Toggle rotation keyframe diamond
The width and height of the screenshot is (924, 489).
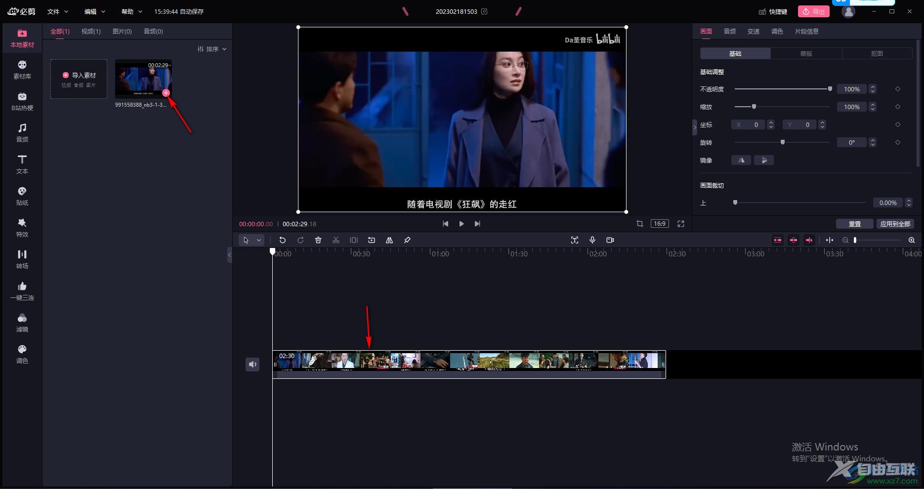(x=898, y=142)
